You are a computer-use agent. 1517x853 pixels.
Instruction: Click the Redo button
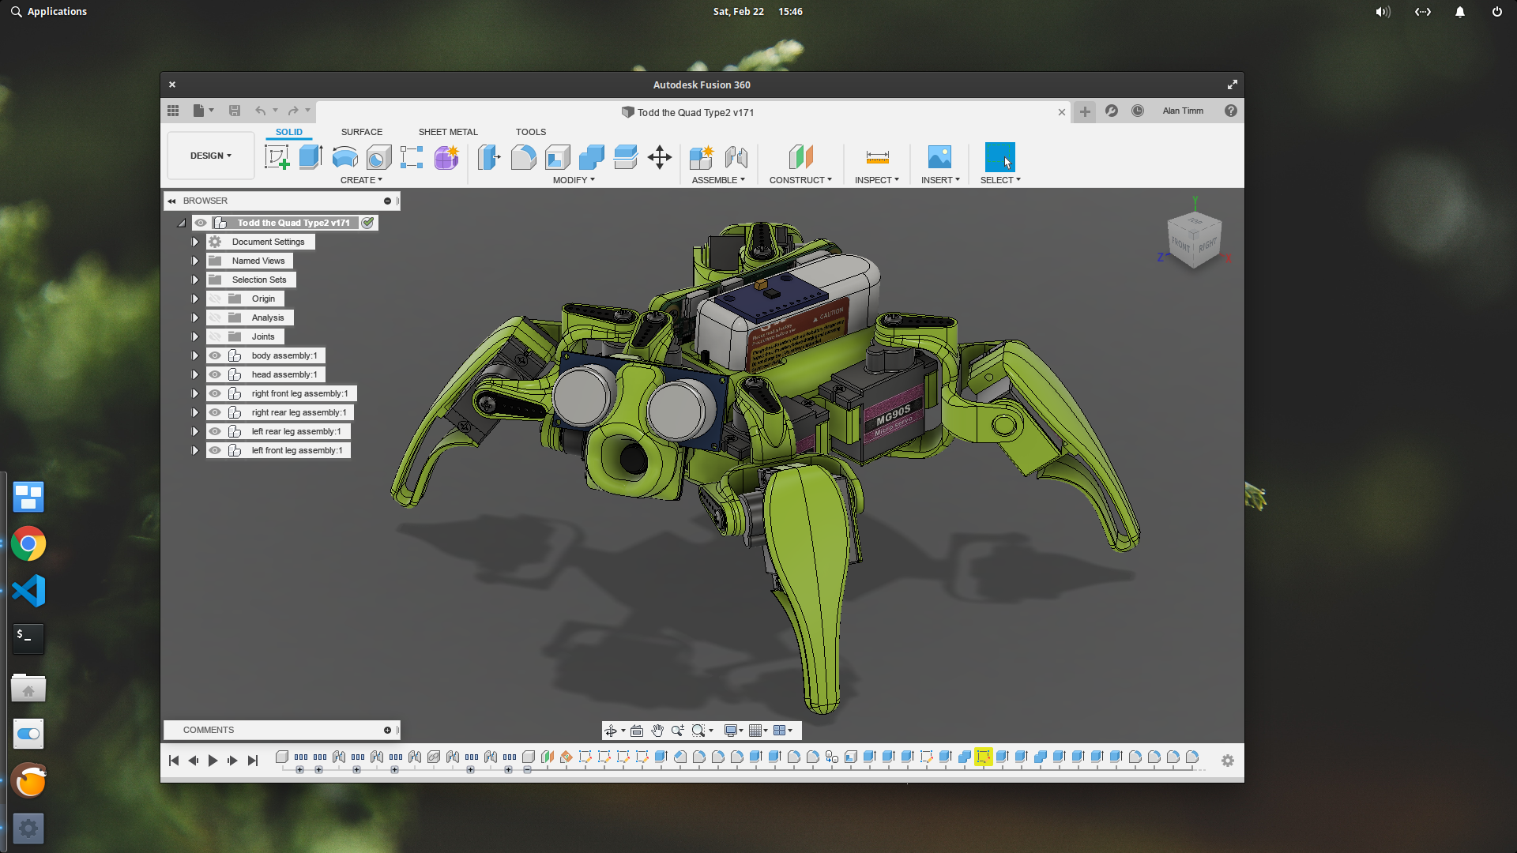(293, 111)
